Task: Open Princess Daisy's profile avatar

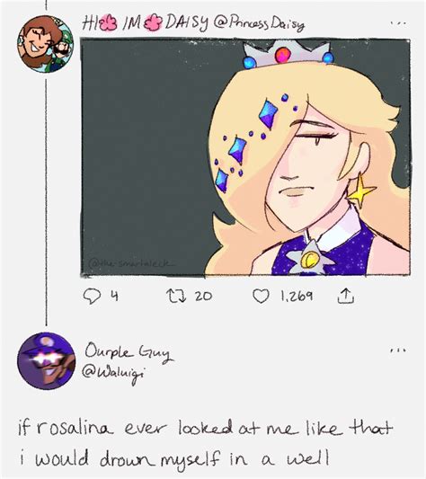Action: [45, 44]
